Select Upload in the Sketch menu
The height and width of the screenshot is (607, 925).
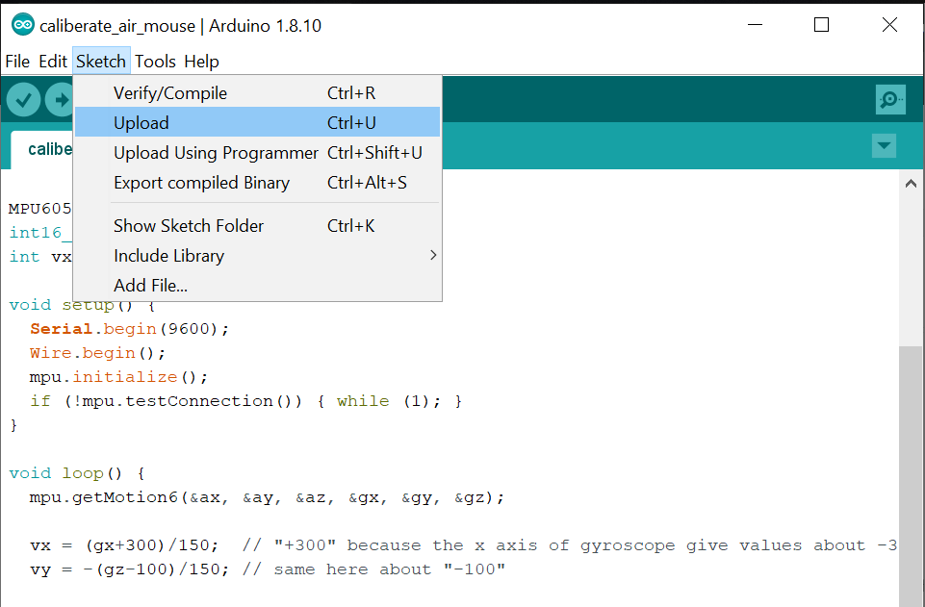258,122
